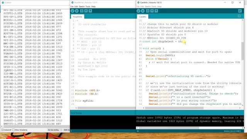This screenshot has width=247, height=139.
Task: Click horizontal scrollbar in CardInfo editor
Action: point(174,108)
